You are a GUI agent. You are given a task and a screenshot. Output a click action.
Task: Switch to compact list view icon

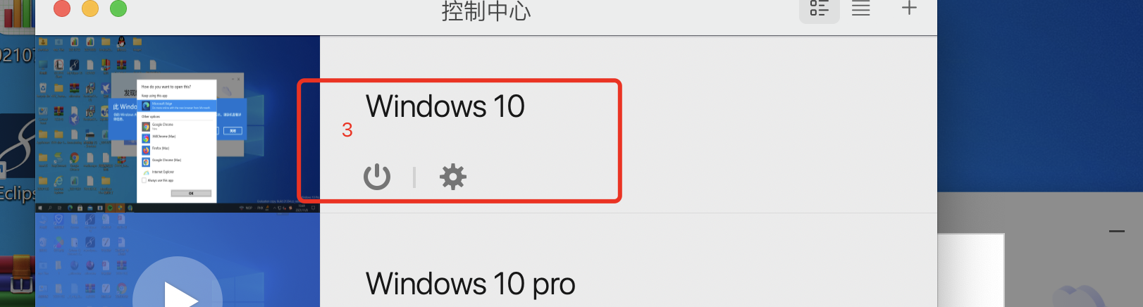[x=861, y=8]
